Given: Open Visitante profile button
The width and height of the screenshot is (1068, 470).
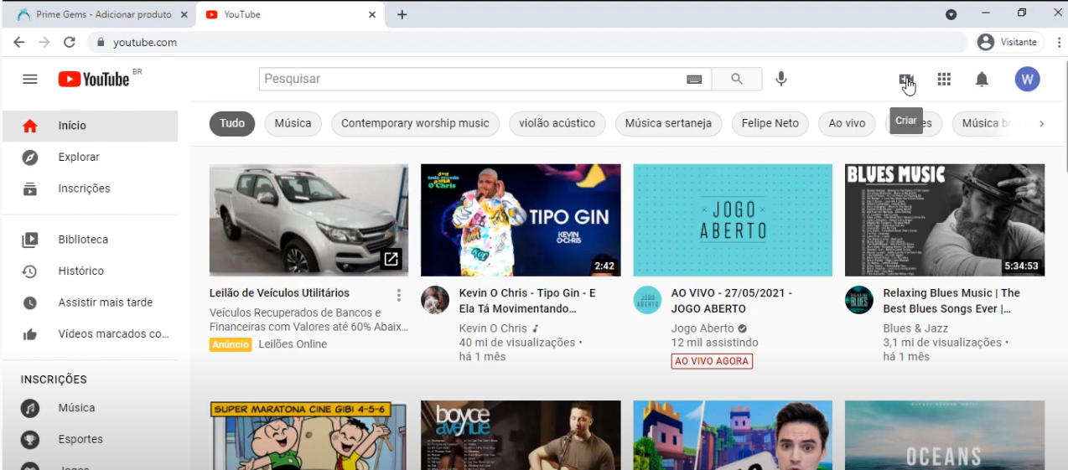Looking at the screenshot, I should [x=1009, y=42].
